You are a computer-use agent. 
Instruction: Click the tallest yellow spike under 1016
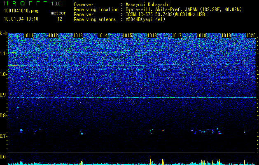click(150, 160)
